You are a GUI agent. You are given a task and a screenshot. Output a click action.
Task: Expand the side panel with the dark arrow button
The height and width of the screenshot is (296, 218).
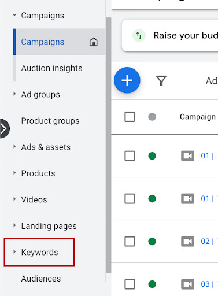click(4, 128)
